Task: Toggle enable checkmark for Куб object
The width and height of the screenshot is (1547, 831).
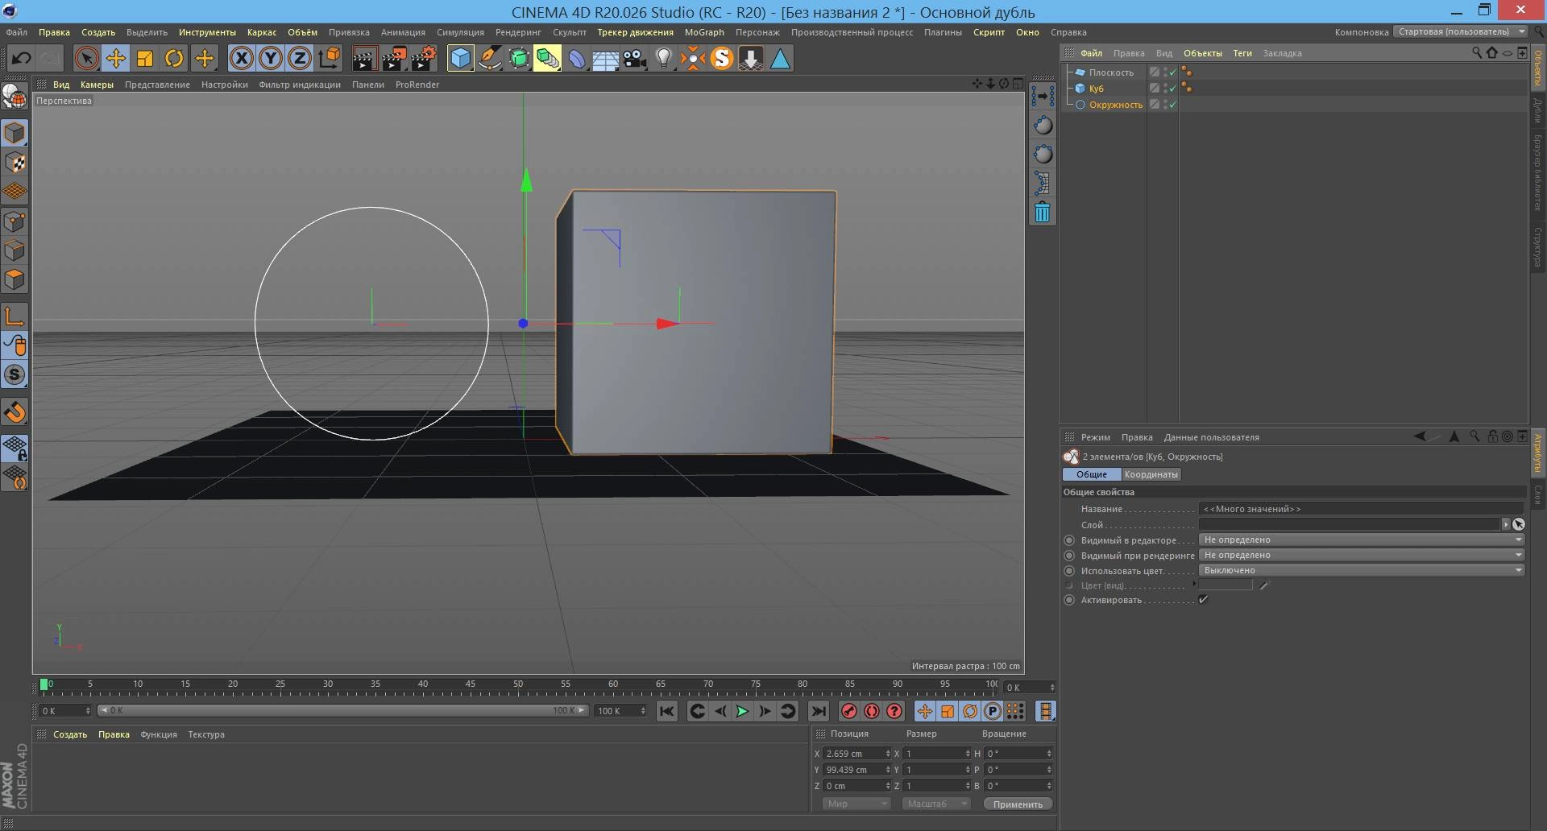Action: point(1172,89)
